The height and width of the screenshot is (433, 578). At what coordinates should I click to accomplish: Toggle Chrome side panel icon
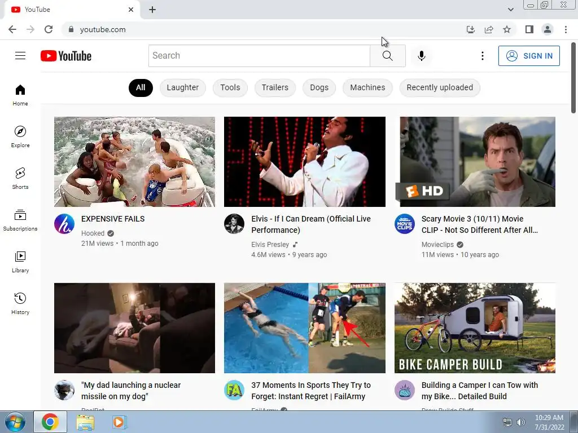coord(529,29)
